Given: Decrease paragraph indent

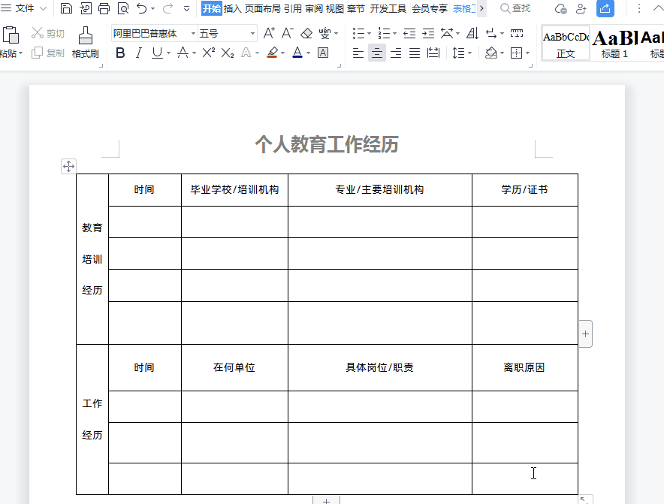Looking at the screenshot, I should [409, 33].
